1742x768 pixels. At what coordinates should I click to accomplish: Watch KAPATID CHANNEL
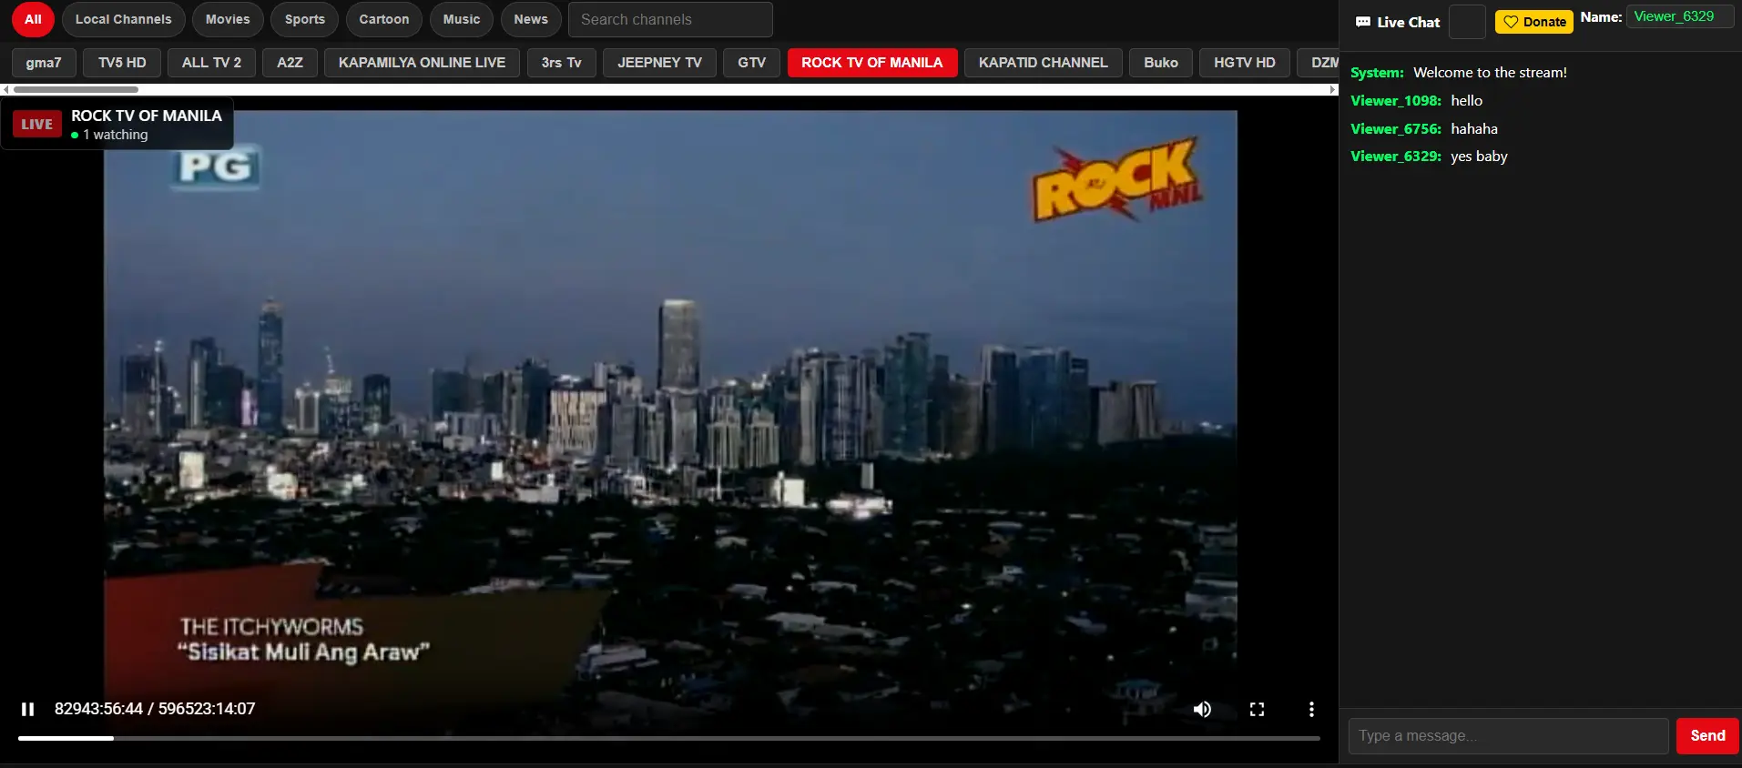[1044, 63]
